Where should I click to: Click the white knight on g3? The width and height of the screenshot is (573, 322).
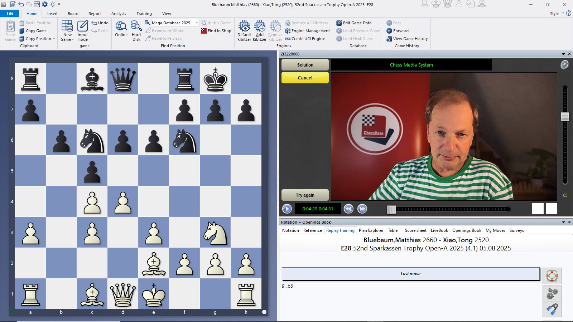tap(215, 233)
